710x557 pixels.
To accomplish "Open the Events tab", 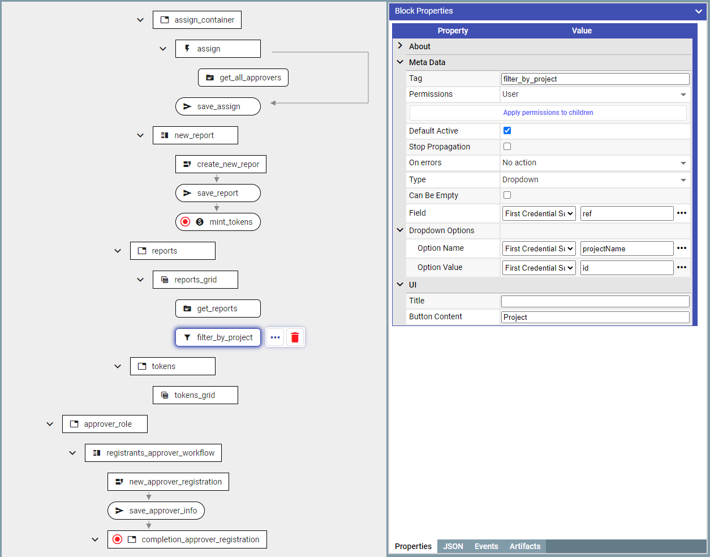I will (x=486, y=546).
